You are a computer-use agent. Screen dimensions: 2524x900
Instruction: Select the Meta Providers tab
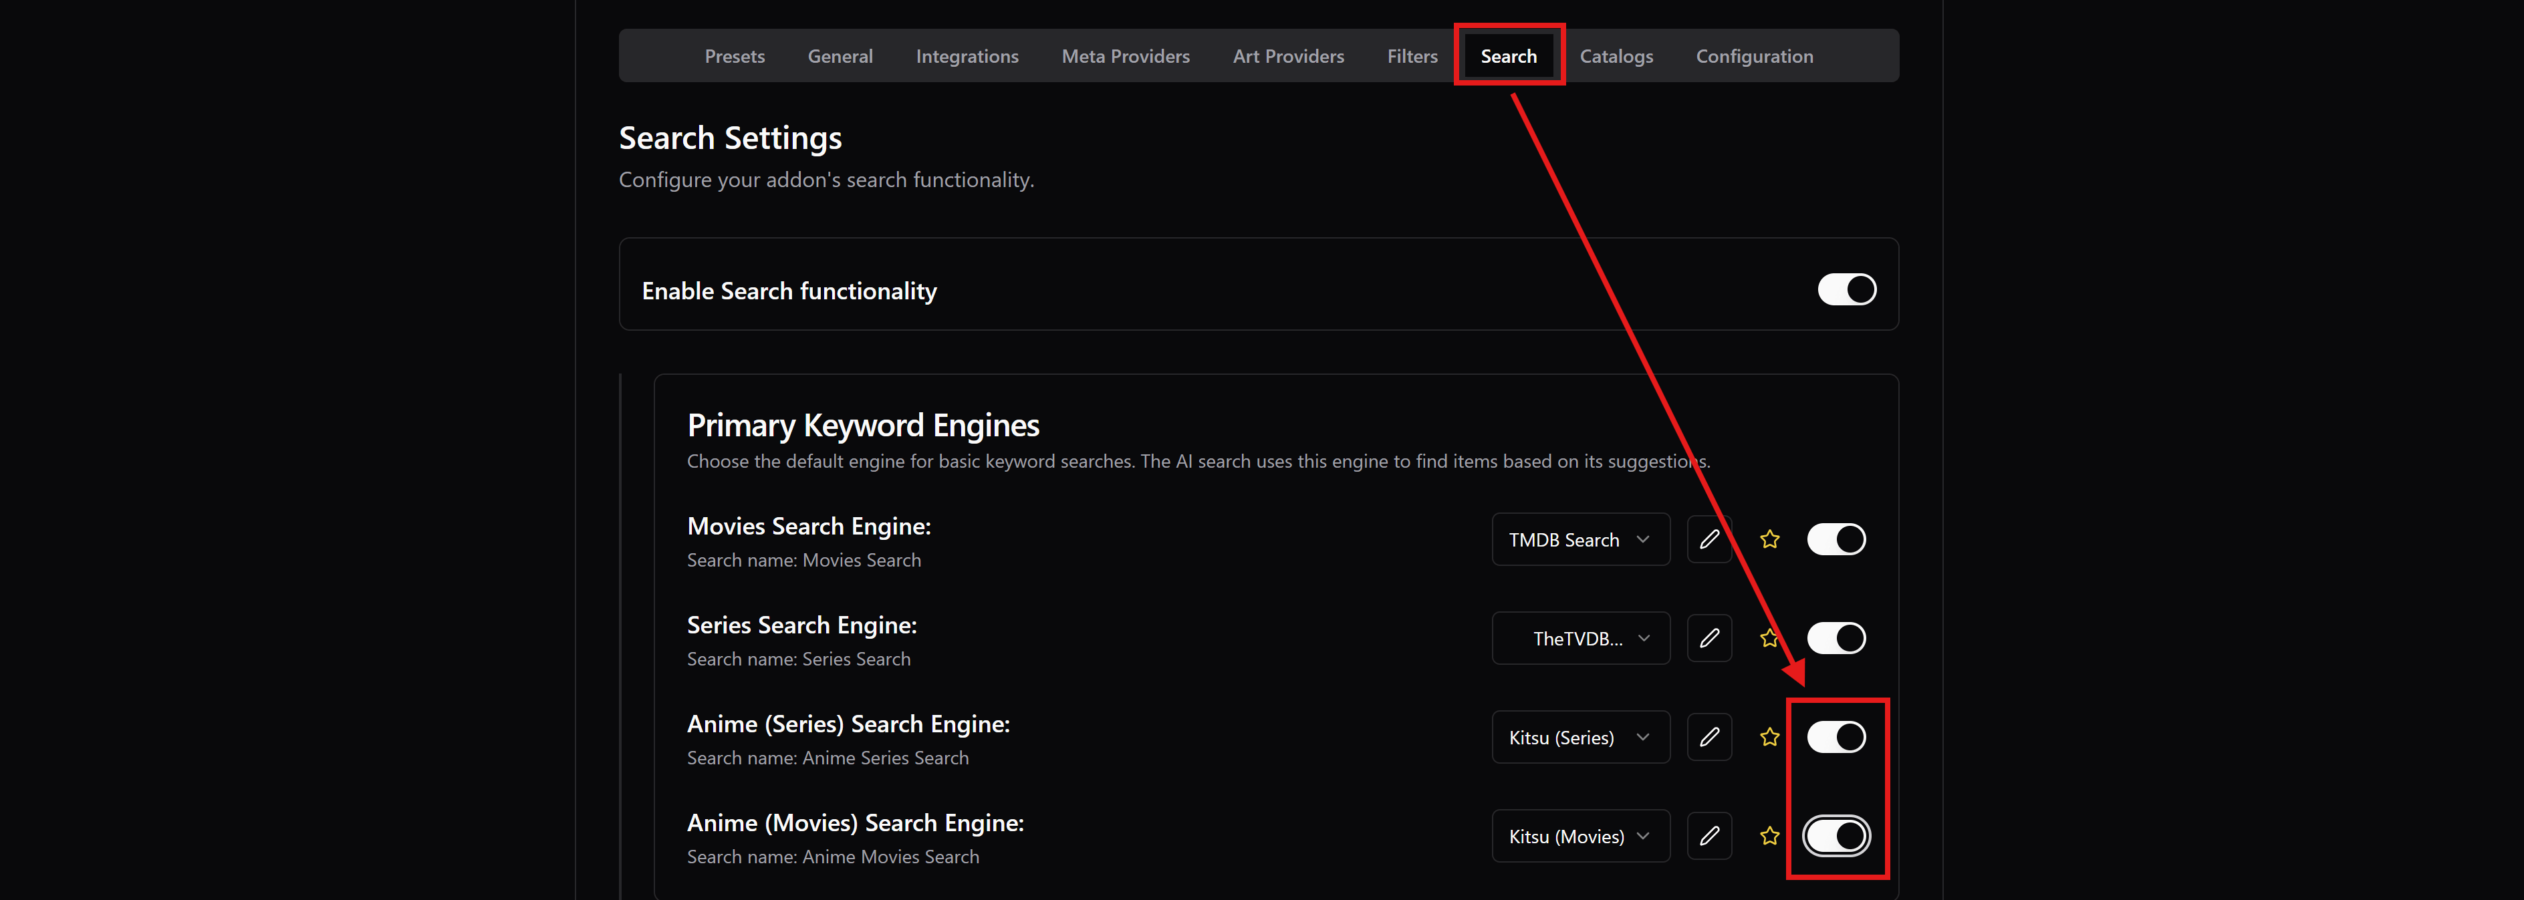click(x=1126, y=57)
